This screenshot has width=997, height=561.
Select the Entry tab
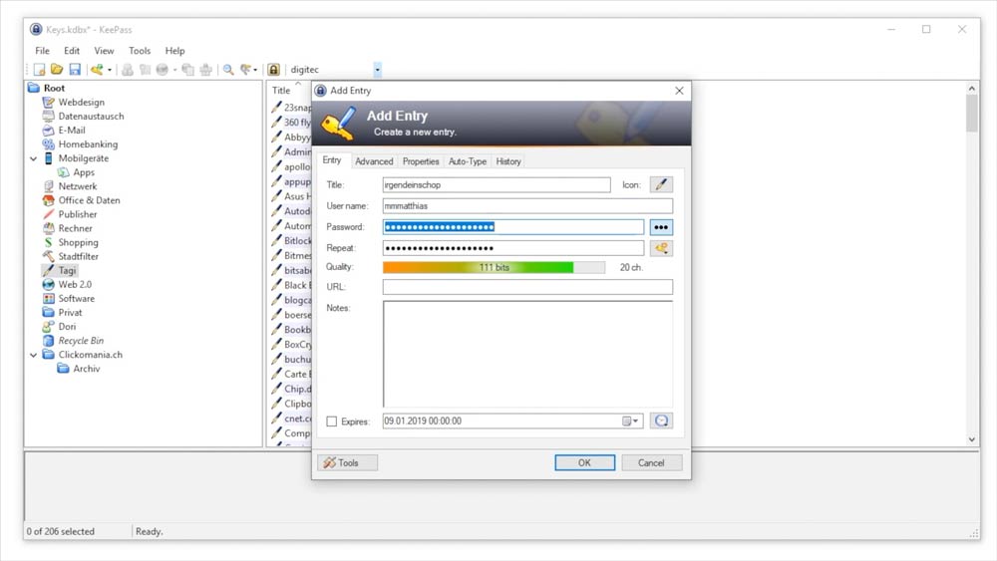332,160
